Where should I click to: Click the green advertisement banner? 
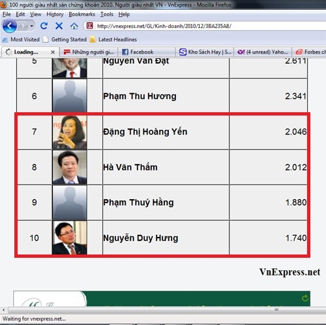162,298
